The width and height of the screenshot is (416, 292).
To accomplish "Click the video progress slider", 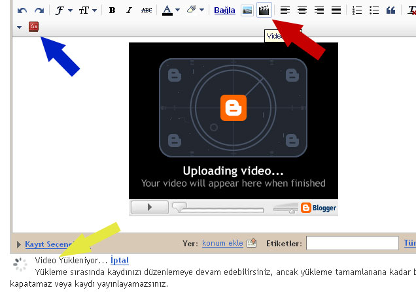I will (218, 208).
